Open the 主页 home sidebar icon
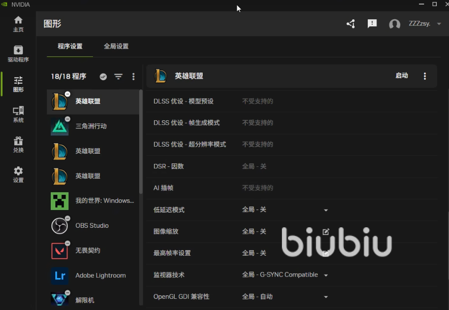Viewport: 449px width, 310px height. [18, 23]
